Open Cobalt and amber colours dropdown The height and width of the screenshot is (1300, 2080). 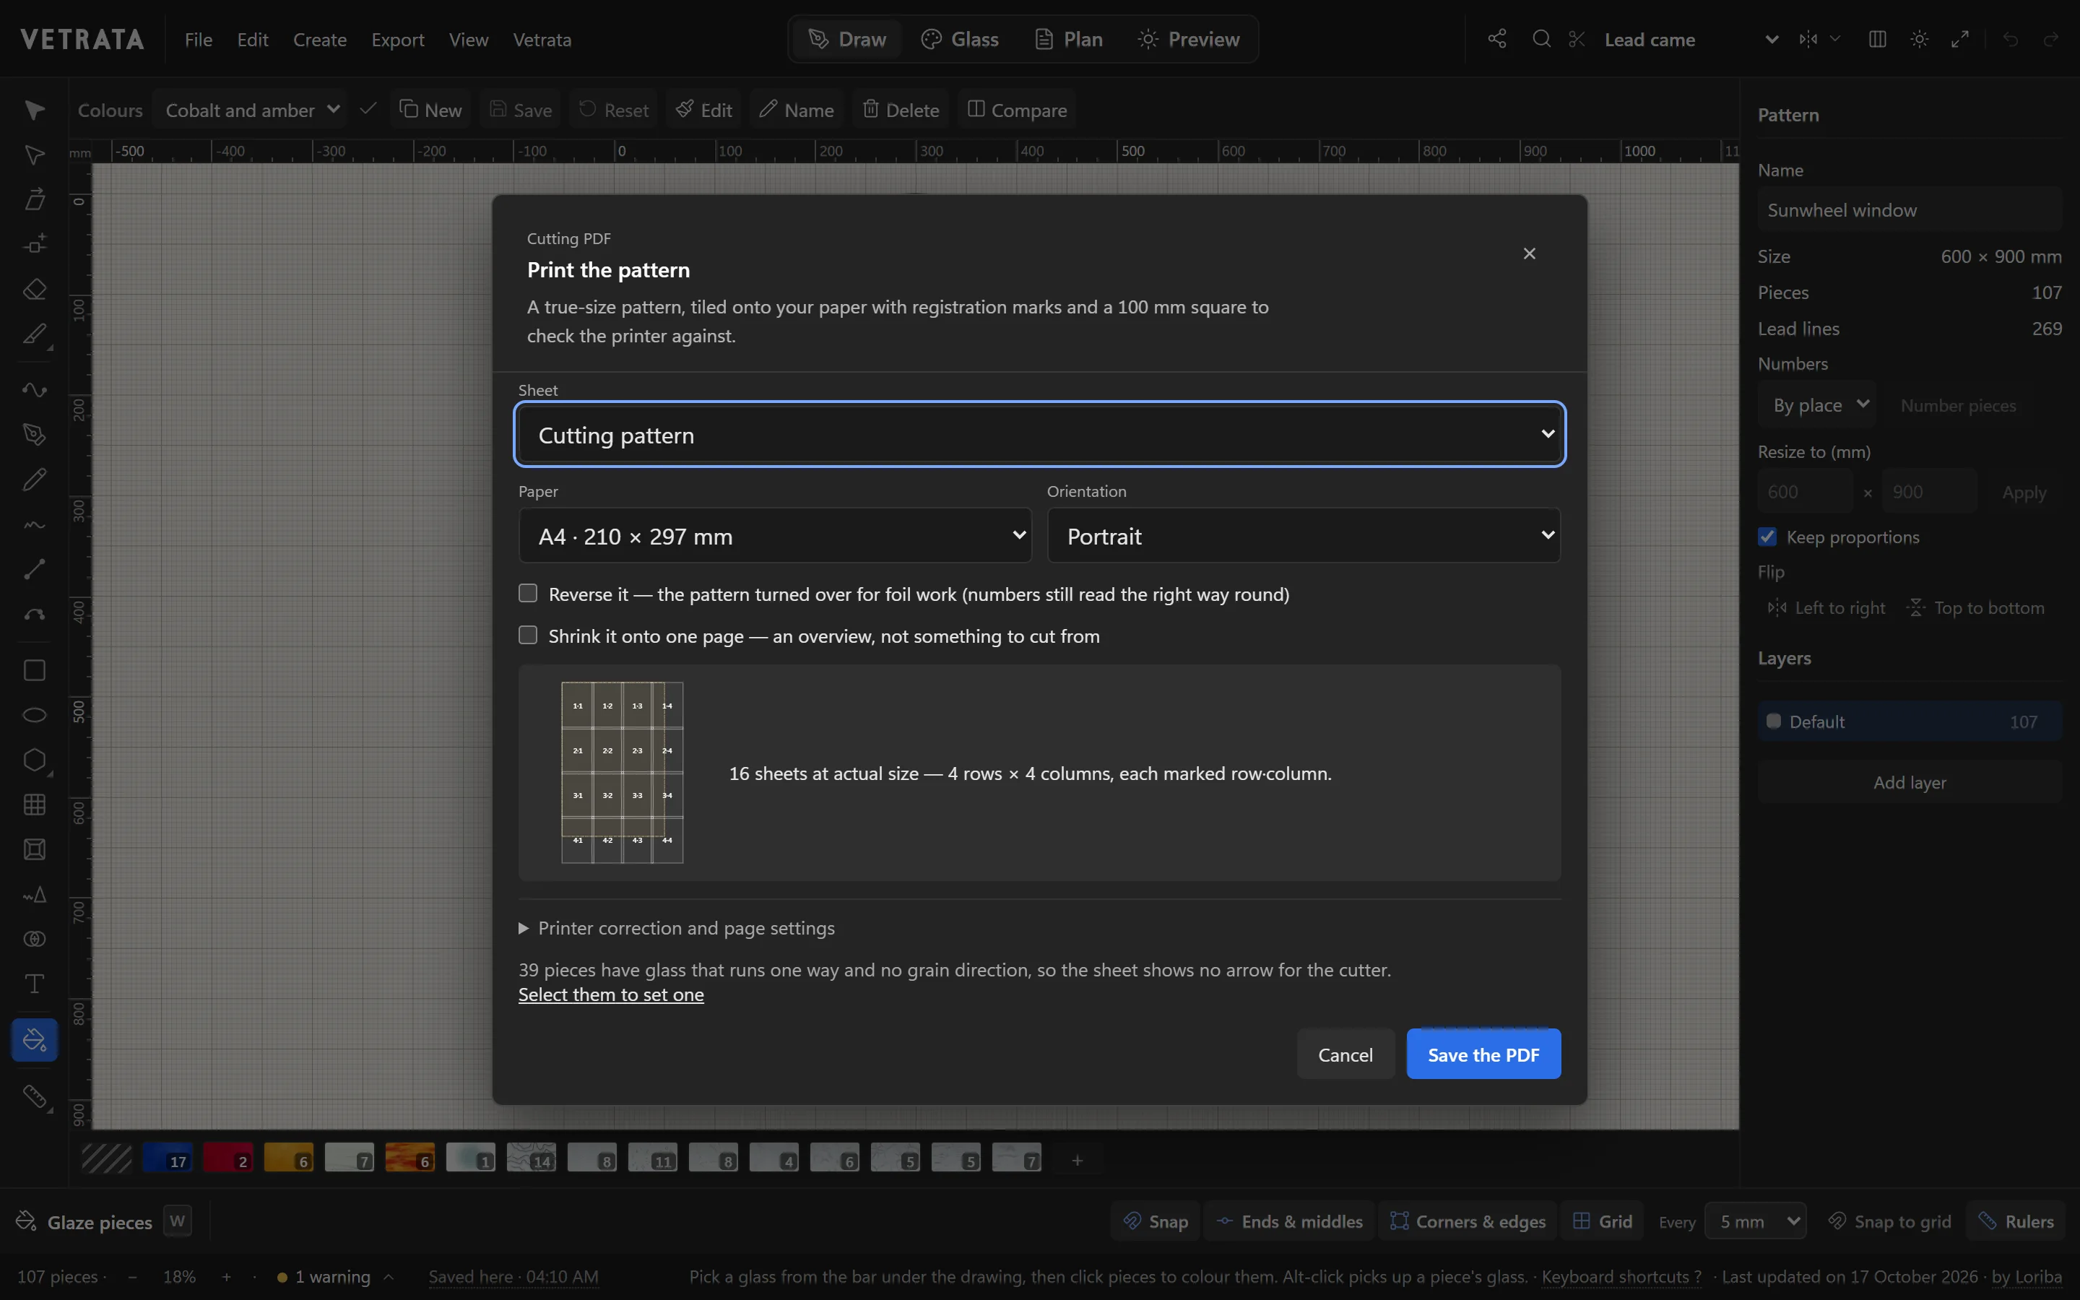click(251, 110)
